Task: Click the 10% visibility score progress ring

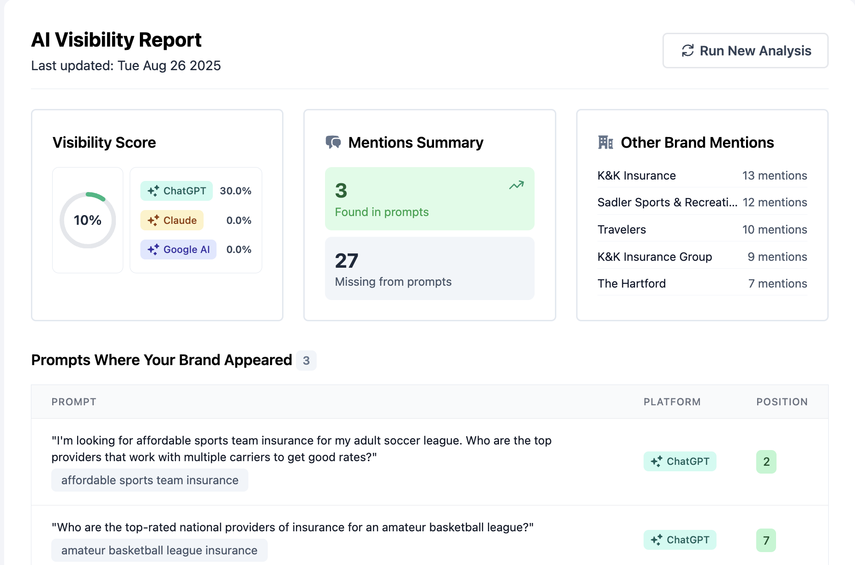Action: pyautogui.click(x=88, y=220)
